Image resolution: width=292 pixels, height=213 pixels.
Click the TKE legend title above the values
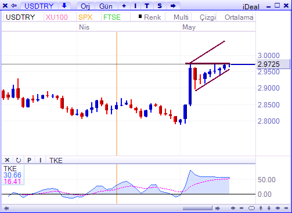[x=10, y=169]
